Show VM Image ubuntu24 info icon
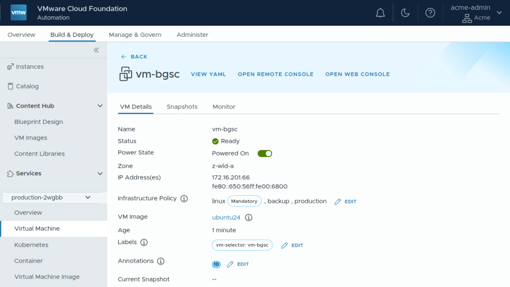510x287 pixels. pyautogui.click(x=248, y=217)
